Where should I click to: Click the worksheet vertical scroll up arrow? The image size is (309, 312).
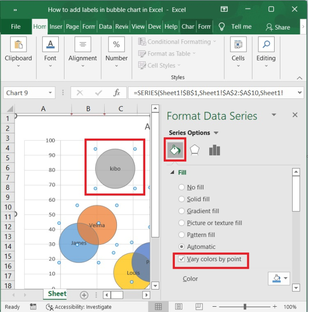(x=155, y=109)
